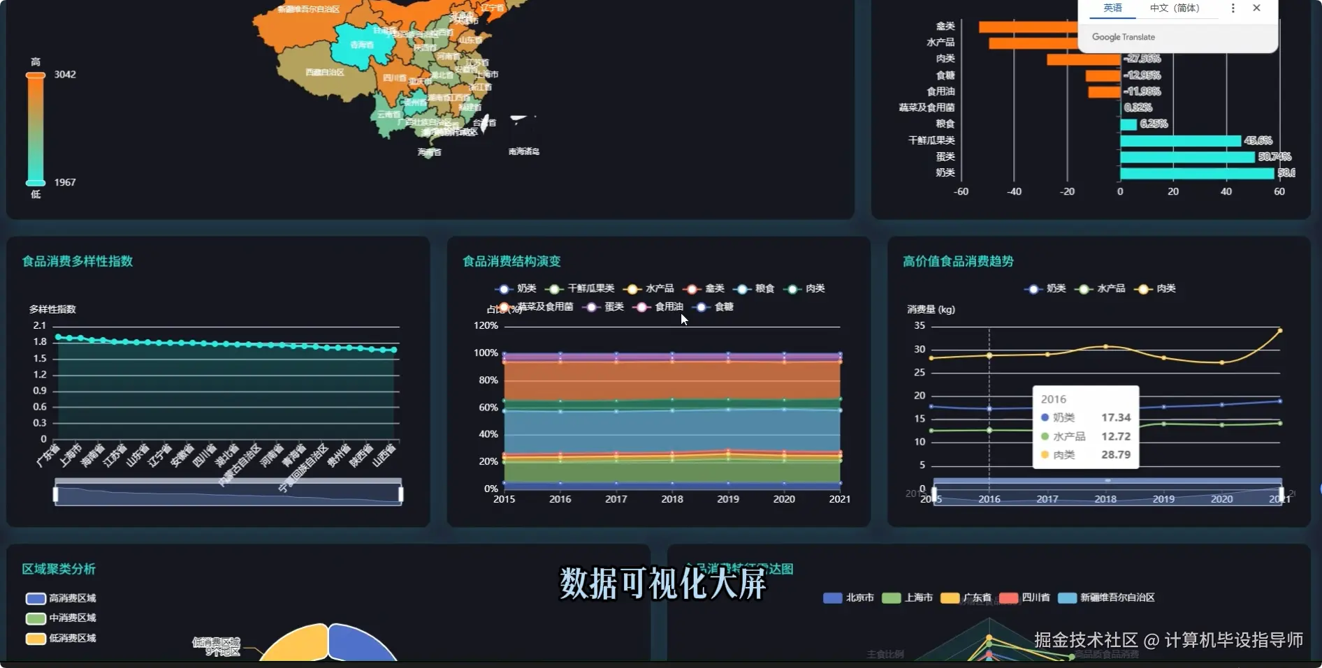Click the left zoom handle under 高价值食品消费趋势 chart
1322x668 pixels.
click(934, 494)
